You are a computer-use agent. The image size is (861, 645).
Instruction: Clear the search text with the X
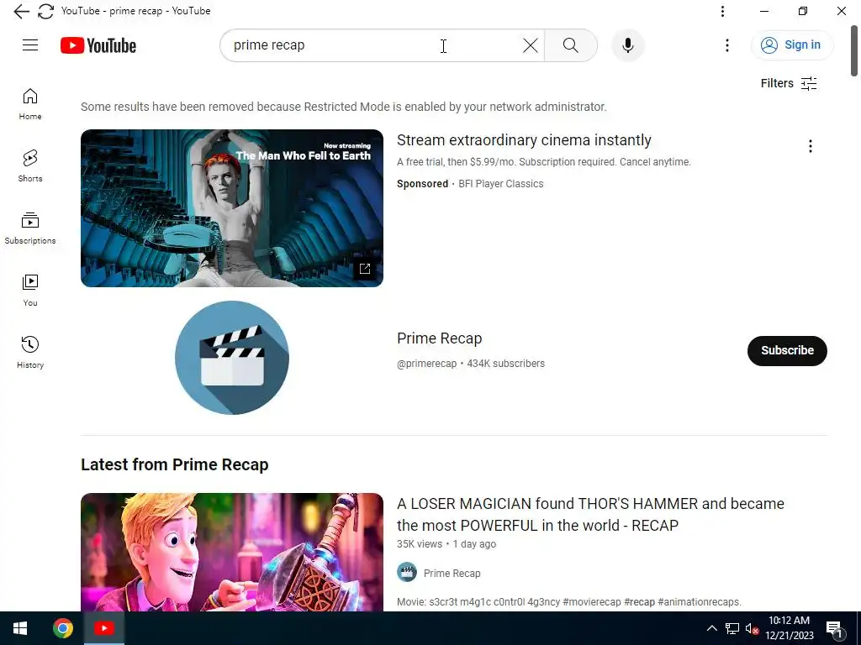[531, 45]
